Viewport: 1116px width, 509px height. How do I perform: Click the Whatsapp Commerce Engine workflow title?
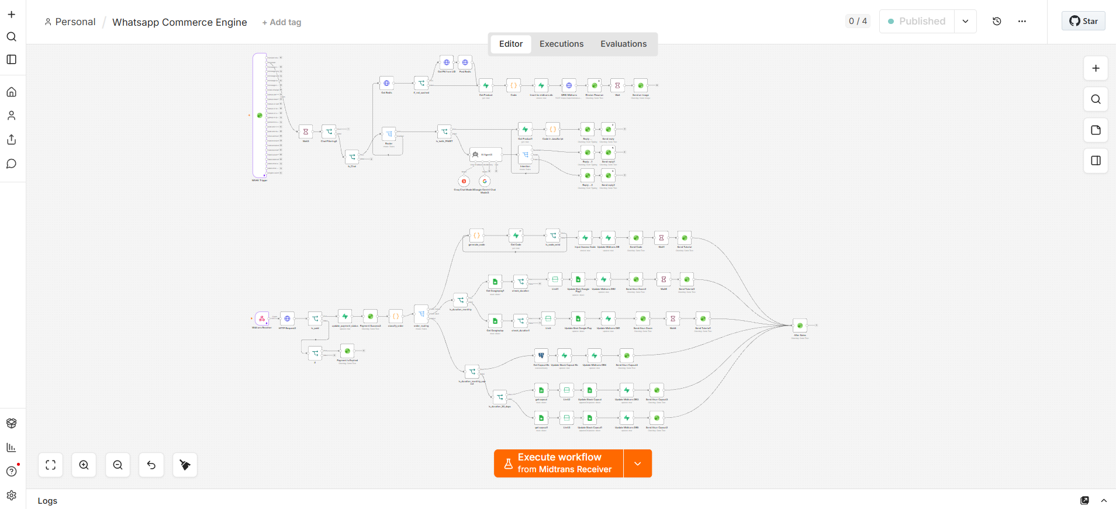coord(179,22)
